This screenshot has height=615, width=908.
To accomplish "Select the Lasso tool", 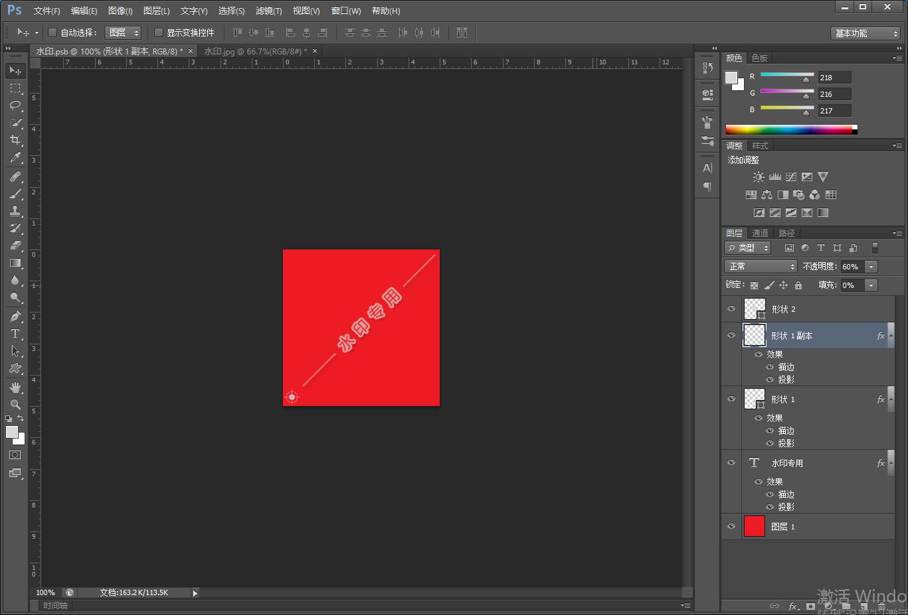I will point(15,105).
